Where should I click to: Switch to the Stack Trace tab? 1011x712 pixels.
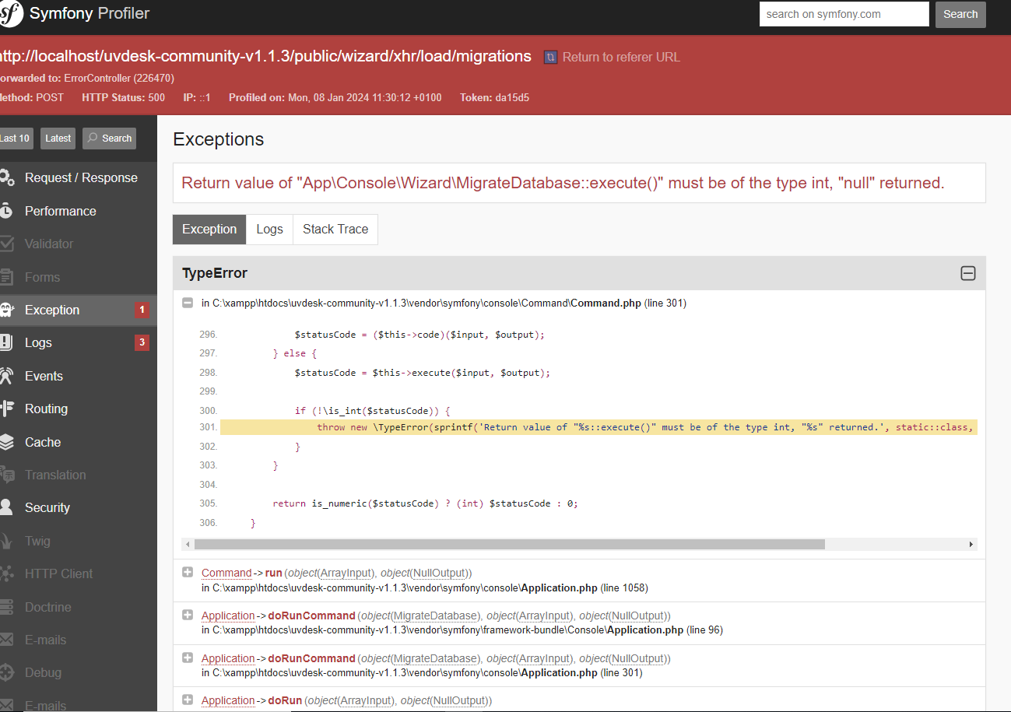click(x=335, y=230)
